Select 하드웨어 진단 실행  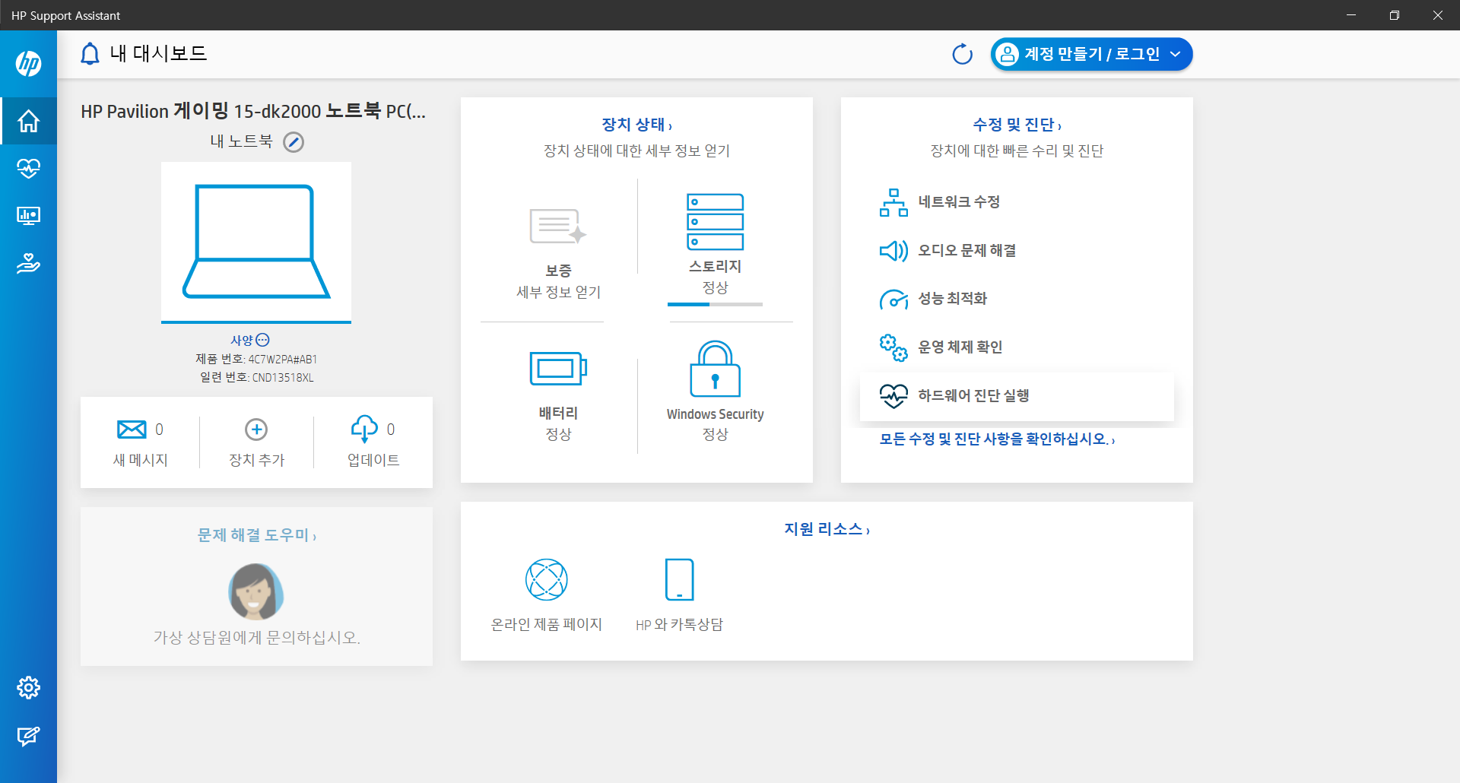(1017, 396)
